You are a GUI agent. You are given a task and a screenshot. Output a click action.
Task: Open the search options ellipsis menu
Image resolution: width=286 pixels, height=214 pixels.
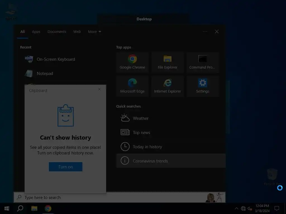[x=205, y=31]
